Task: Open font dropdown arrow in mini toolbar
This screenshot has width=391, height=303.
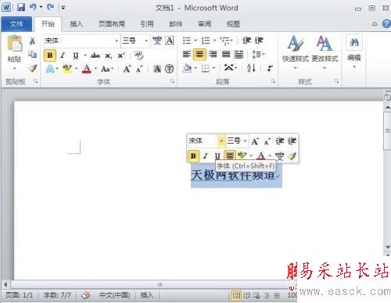Action: click(221, 141)
